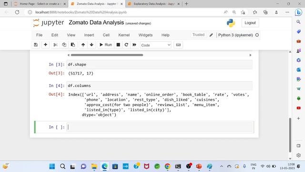Viewport: 305px width, 172px height.
Task: Move selected cell up
Action: 83,45
